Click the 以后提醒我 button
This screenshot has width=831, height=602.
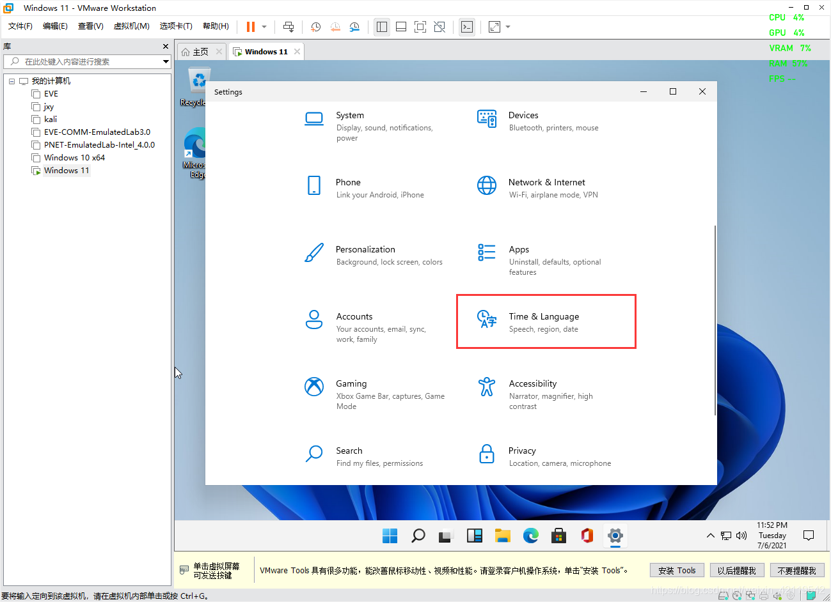[x=736, y=570]
